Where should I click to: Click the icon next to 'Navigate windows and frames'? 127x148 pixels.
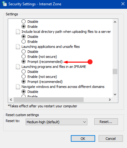tap(18, 87)
